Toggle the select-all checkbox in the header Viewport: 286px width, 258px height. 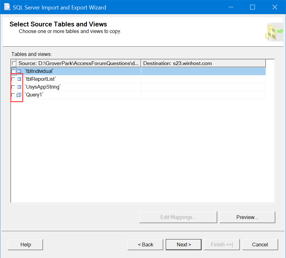13,63
